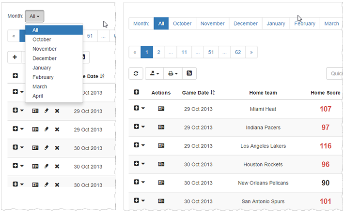Open the caret menu on the Indiana Pacers row
This screenshot has width=344, height=213.
[143, 127]
